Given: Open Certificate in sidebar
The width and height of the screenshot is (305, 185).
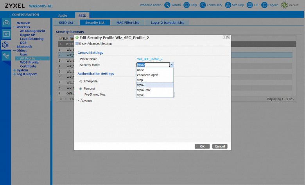Looking at the screenshot, I should (x=28, y=66).
